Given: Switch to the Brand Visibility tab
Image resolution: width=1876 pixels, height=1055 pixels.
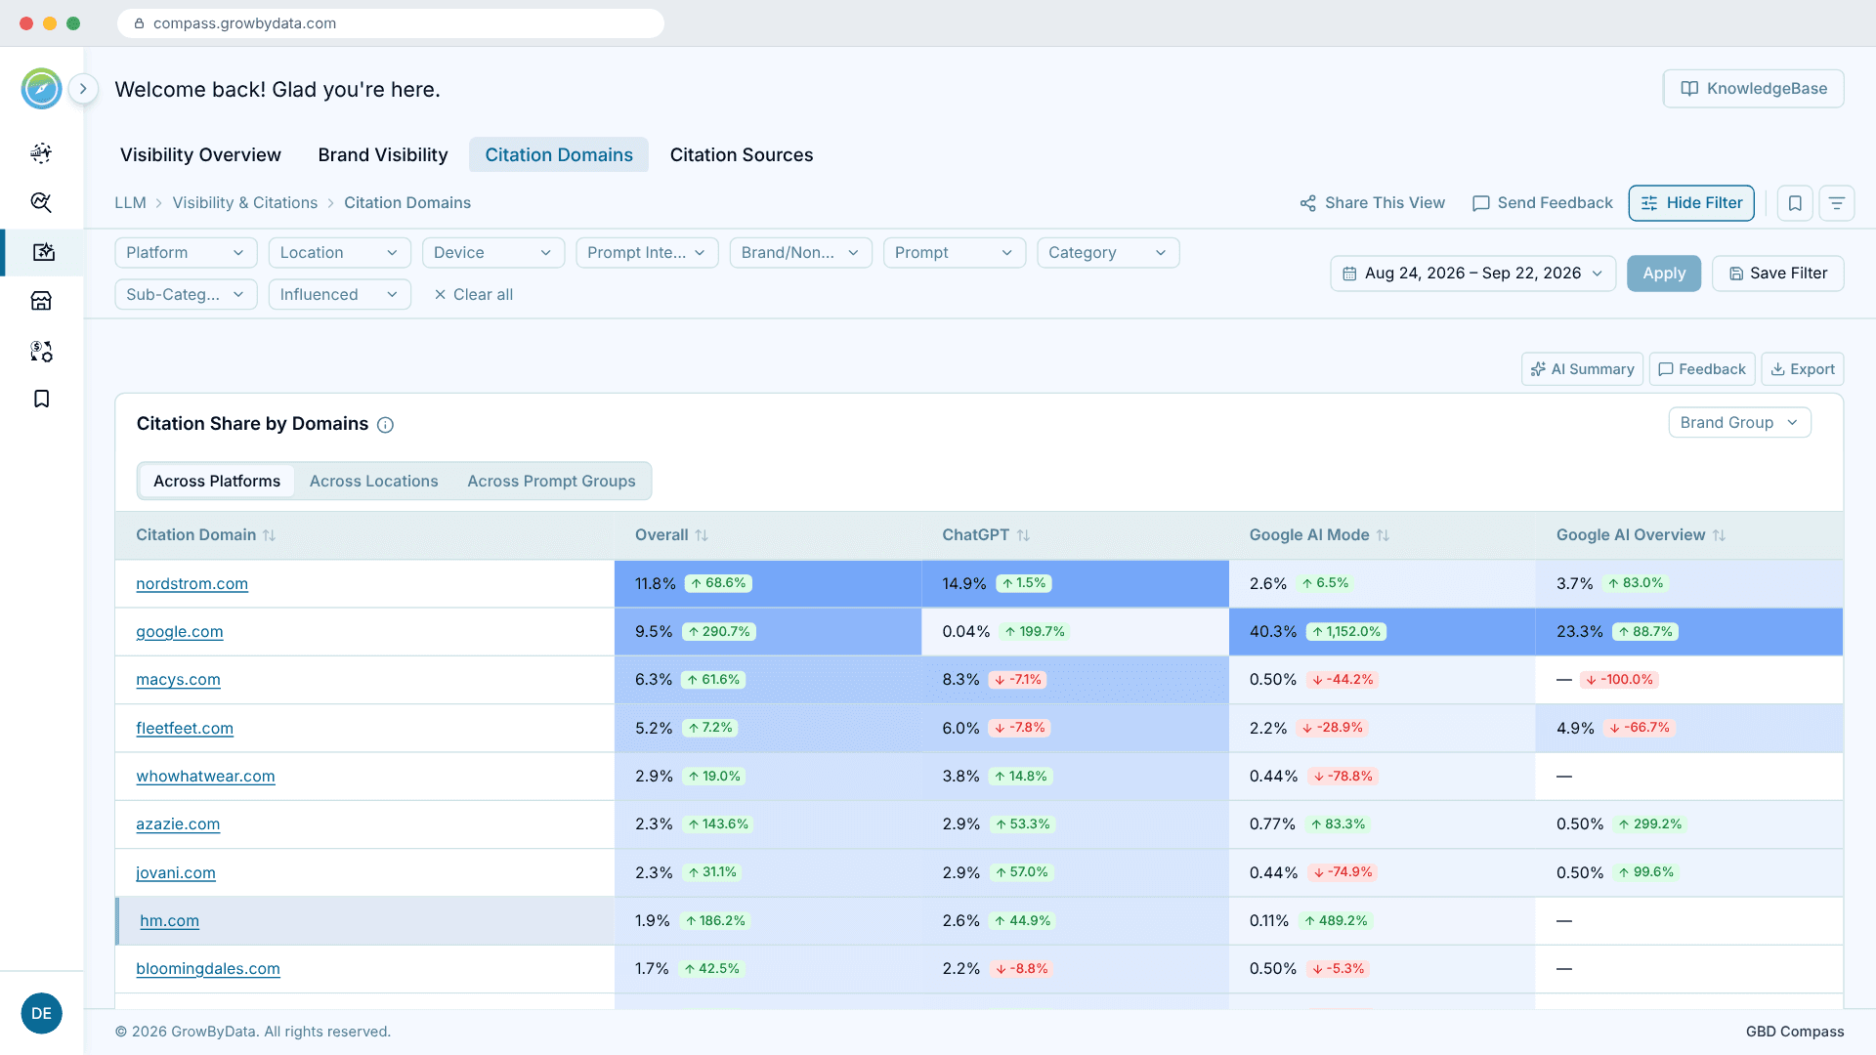Looking at the screenshot, I should pos(383,155).
